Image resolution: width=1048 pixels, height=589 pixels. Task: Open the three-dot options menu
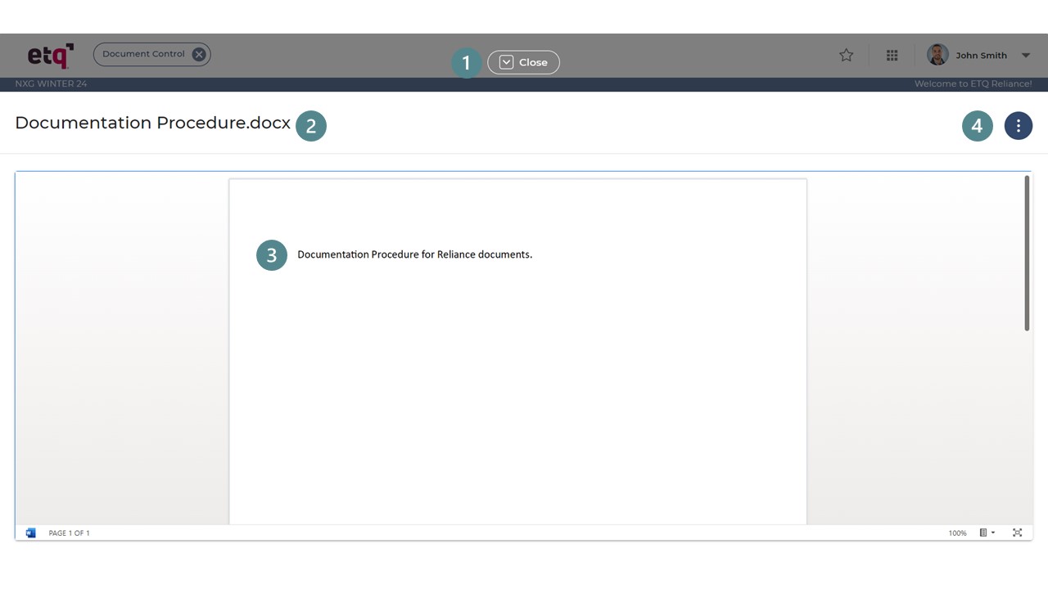(x=1019, y=125)
